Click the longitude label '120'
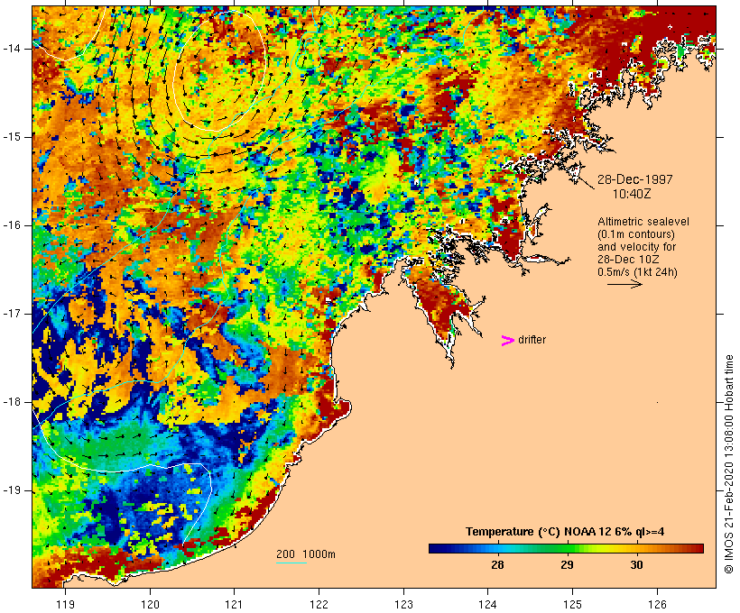This screenshot has height=613, width=740. pyautogui.click(x=150, y=604)
